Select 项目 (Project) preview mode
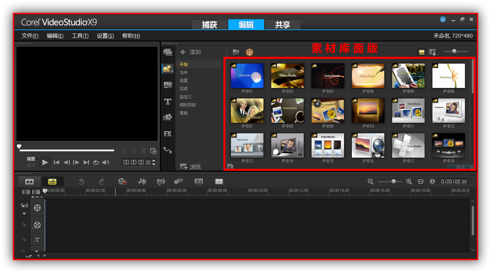Screen dimensions: 491x273 tap(31, 159)
